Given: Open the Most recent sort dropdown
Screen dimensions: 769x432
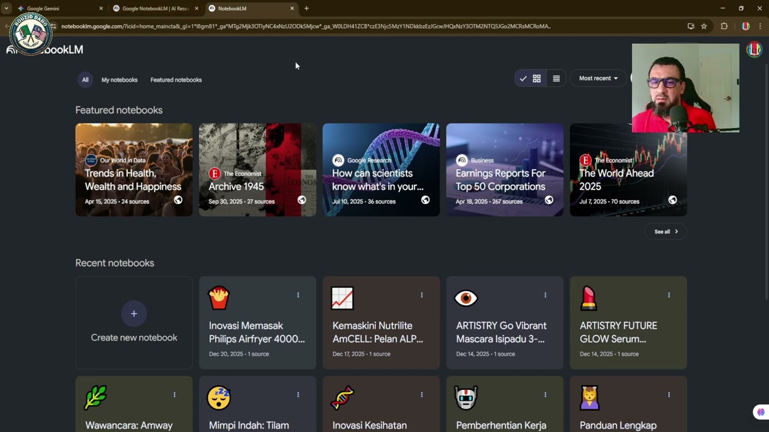Looking at the screenshot, I should (598, 79).
